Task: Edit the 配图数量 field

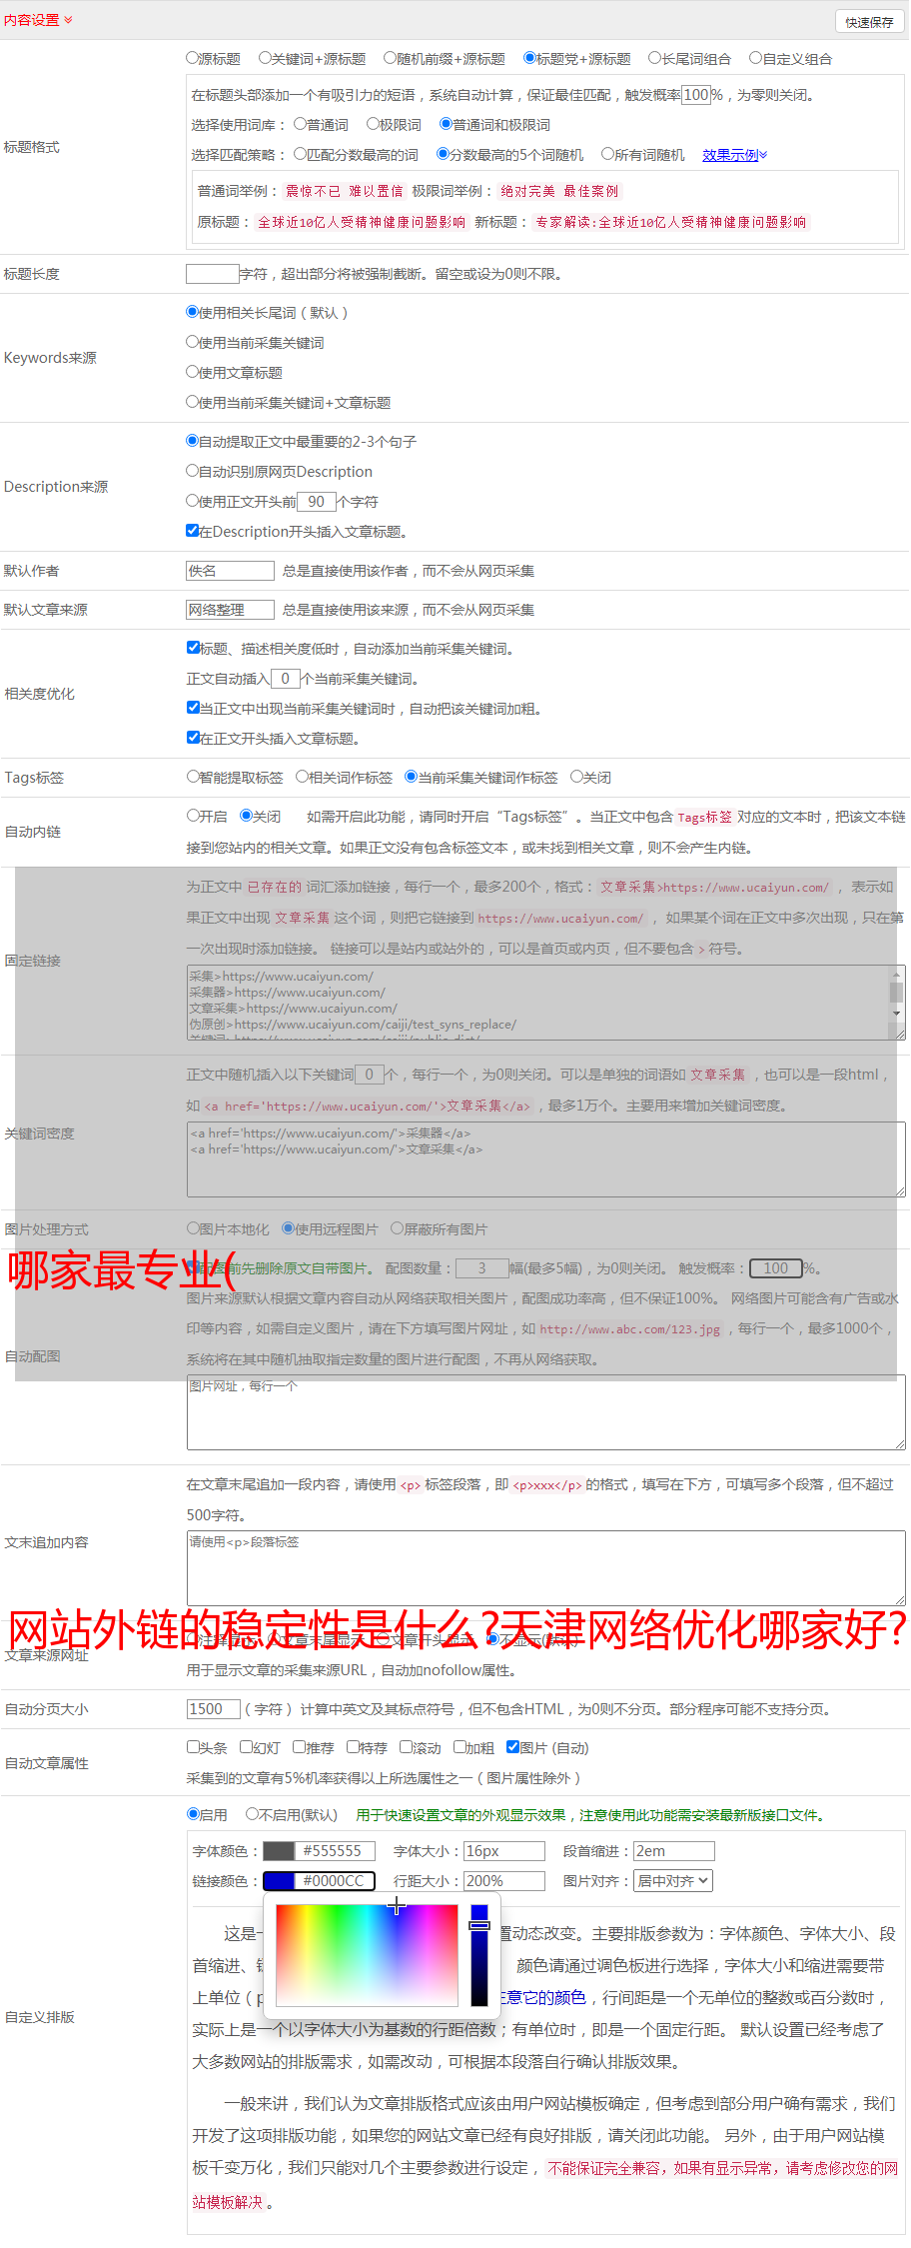Action: pos(481,1268)
